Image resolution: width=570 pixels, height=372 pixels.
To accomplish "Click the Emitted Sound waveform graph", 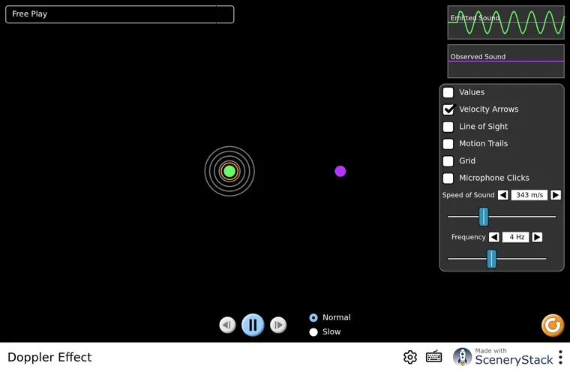I will (x=505, y=22).
